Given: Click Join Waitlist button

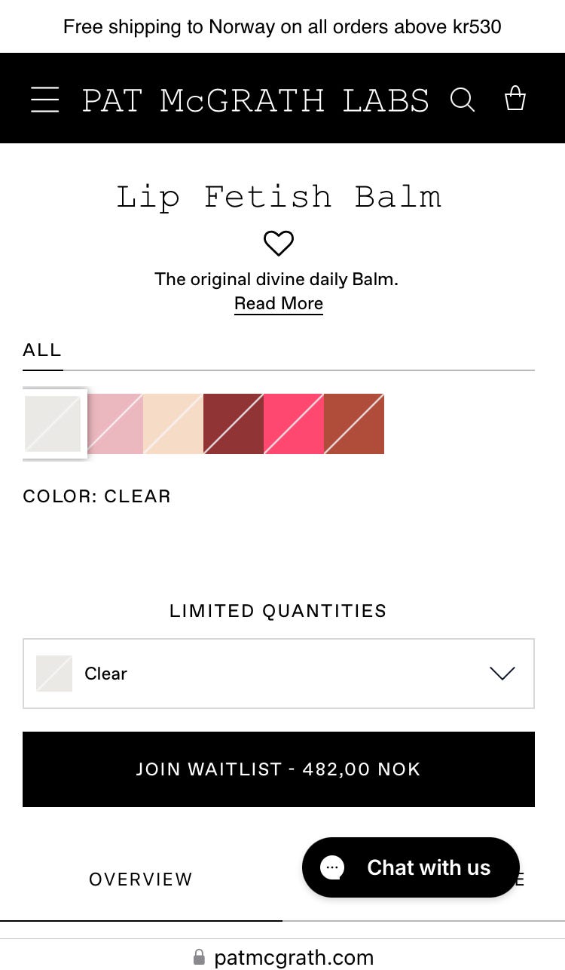Looking at the screenshot, I should pos(278,769).
